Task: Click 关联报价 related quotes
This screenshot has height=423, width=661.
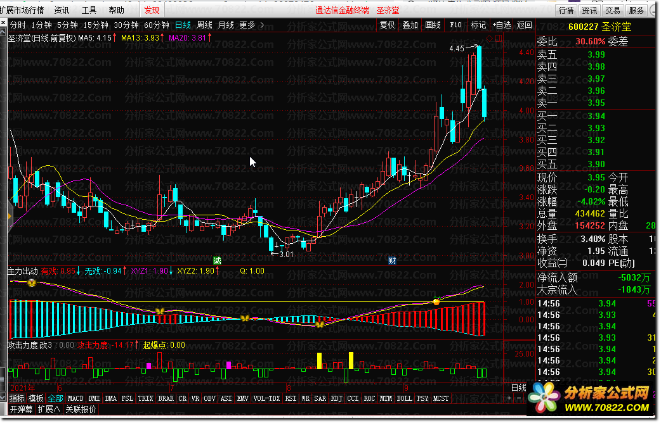Action: click(x=81, y=409)
